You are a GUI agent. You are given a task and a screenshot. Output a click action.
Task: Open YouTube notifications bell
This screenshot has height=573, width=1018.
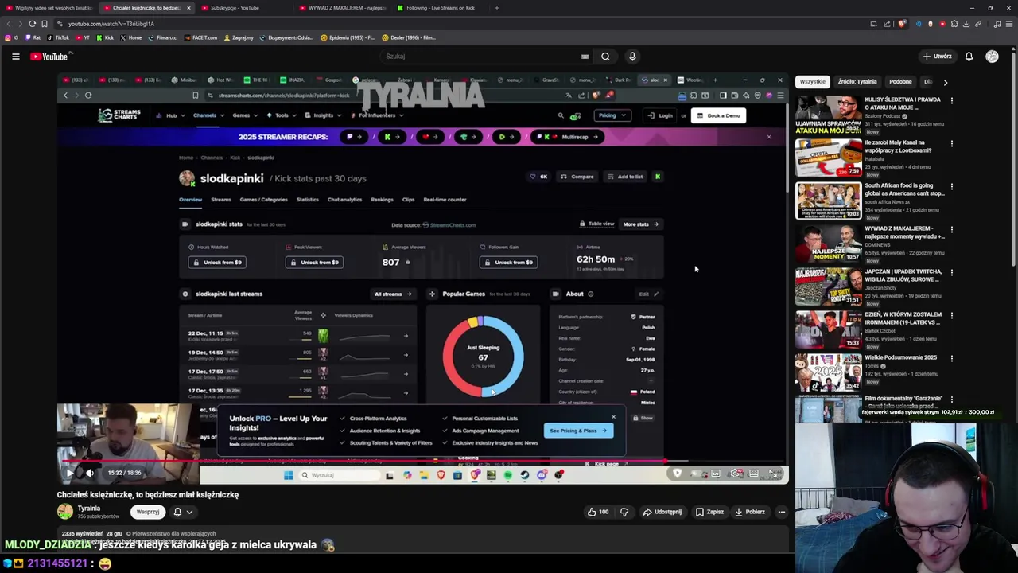tap(969, 57)
